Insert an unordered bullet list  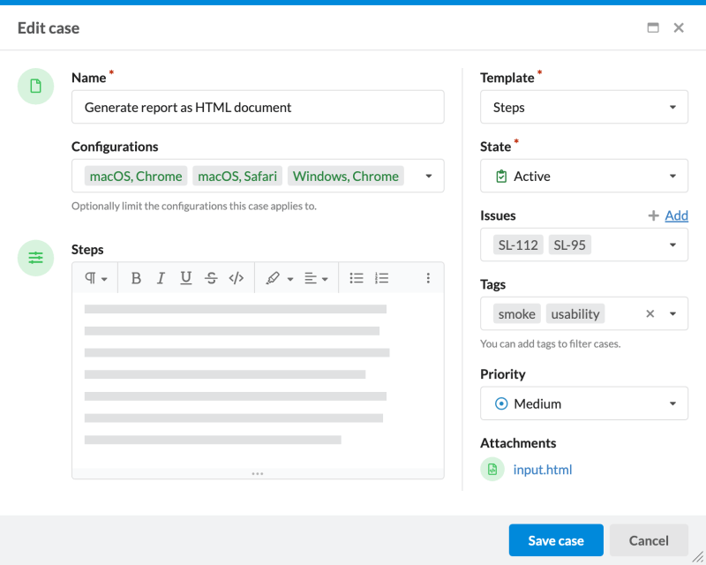[x=357, y=278]
